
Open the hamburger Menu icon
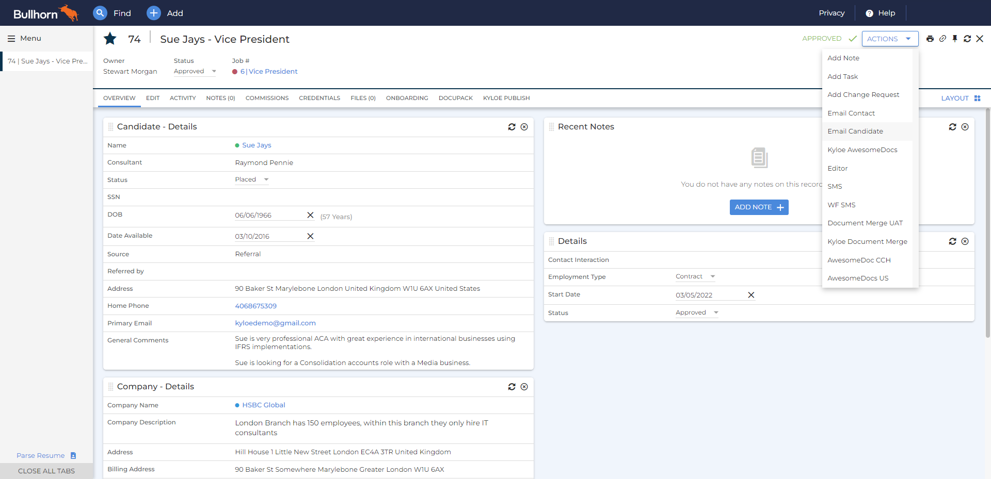click(x=11, y=39)
